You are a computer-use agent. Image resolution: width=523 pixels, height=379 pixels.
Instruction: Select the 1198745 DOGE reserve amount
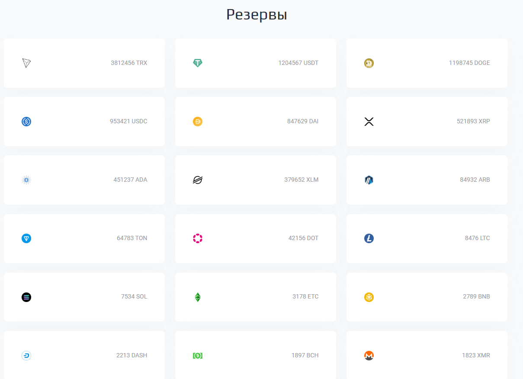[469, 63]
